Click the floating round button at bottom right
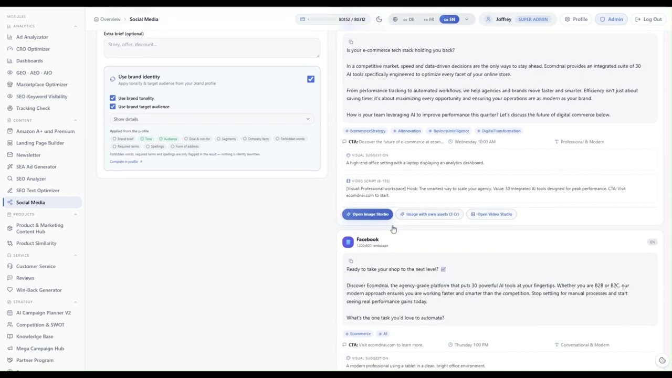Image resolution: width=672 pixels, height=378 pixels. (662, 361)
